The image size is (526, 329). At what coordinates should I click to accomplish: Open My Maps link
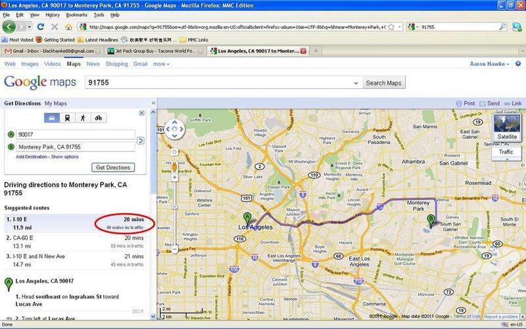coord(56,103)
